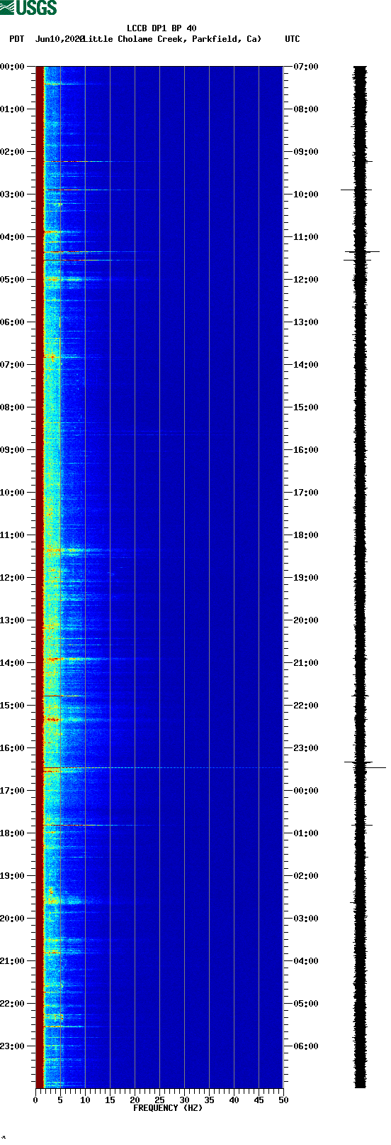Click the PDT 08:00 time label
Image resolution: width=391 pixels, height=1145 pixels.
[13, 407]
